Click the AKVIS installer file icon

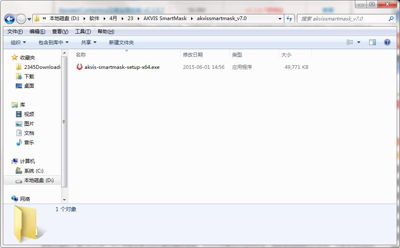pyautogui.click(x=79, y=67)
